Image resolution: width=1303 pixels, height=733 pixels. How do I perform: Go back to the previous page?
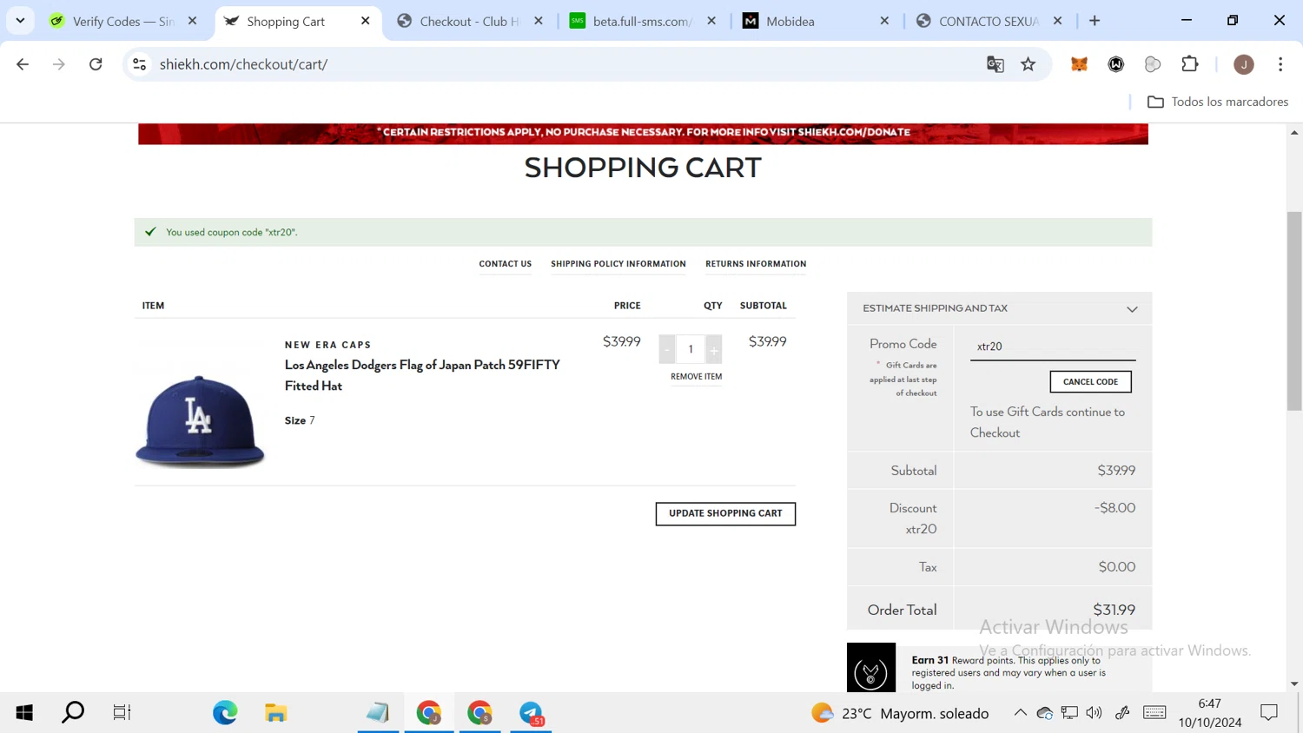[x=23, y=64]
